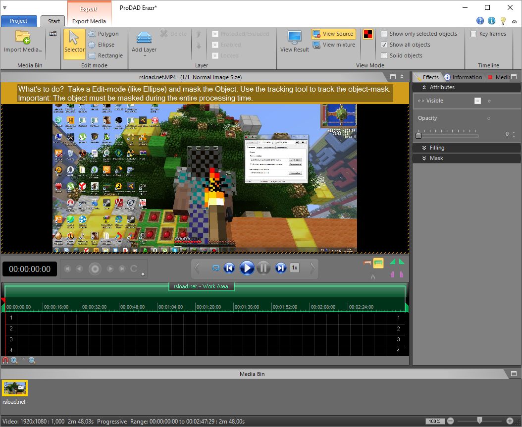The width and height of the screenshot is (522, 427).
Task: Choose View mixture mode
Action: (334, 45)
